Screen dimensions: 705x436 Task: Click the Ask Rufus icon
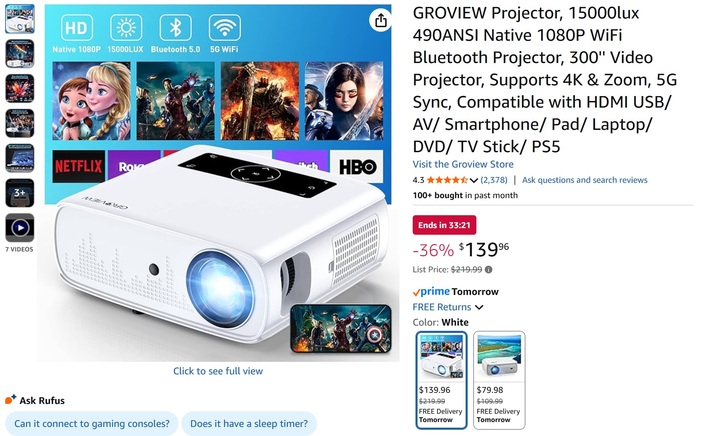11,399
